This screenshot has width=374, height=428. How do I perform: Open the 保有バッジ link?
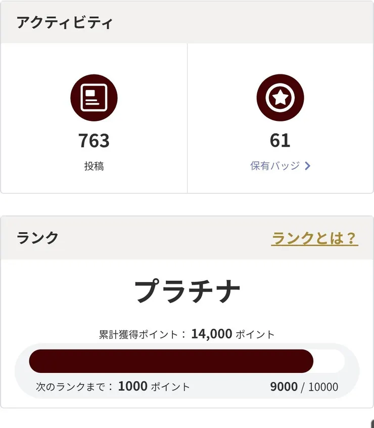tap(275, 166)
